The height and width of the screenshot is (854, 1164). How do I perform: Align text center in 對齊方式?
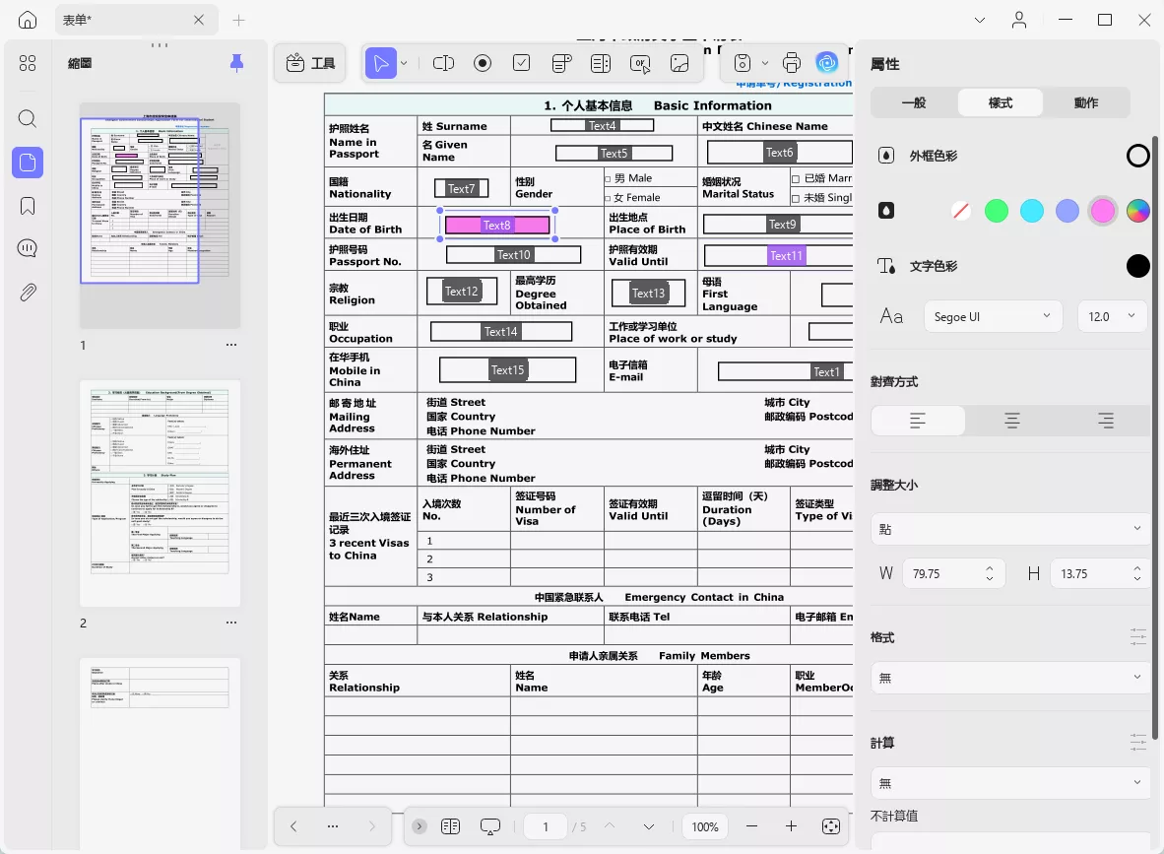[x=1011, y=421]
